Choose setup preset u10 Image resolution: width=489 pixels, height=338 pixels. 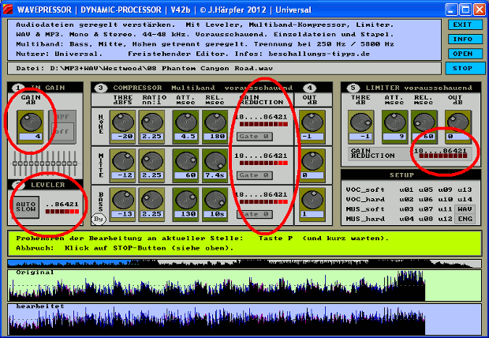[445, 199]
